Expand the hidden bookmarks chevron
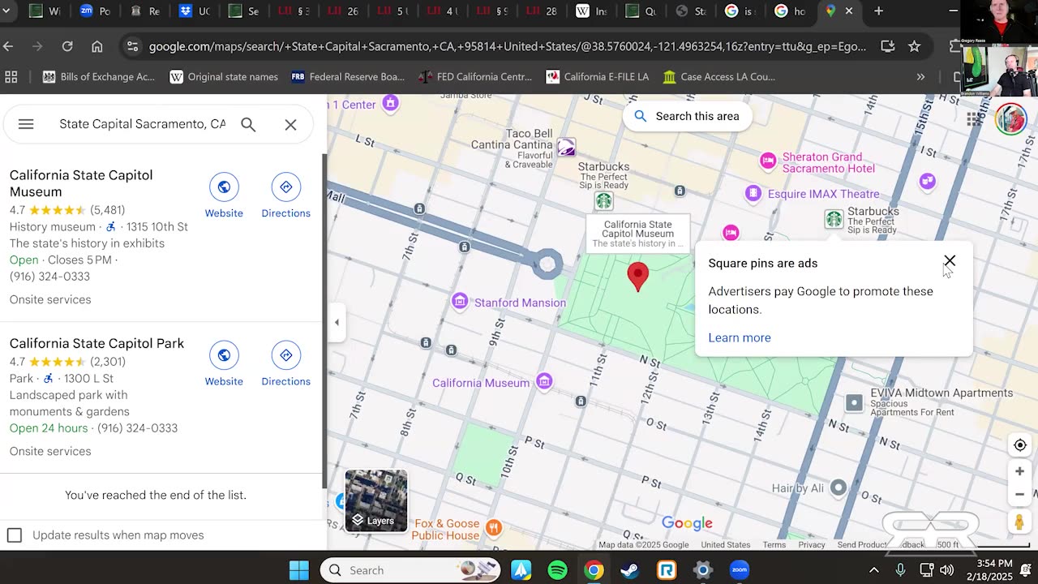 920,77
